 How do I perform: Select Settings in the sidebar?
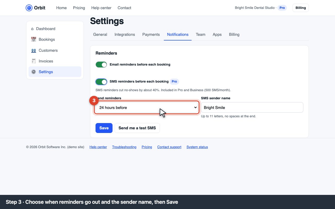pyautogui.click(x=55, y=72)
